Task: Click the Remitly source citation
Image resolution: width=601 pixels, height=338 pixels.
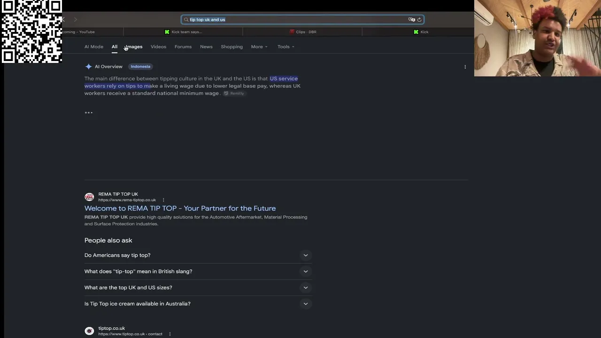Action: tap(234, 93)
